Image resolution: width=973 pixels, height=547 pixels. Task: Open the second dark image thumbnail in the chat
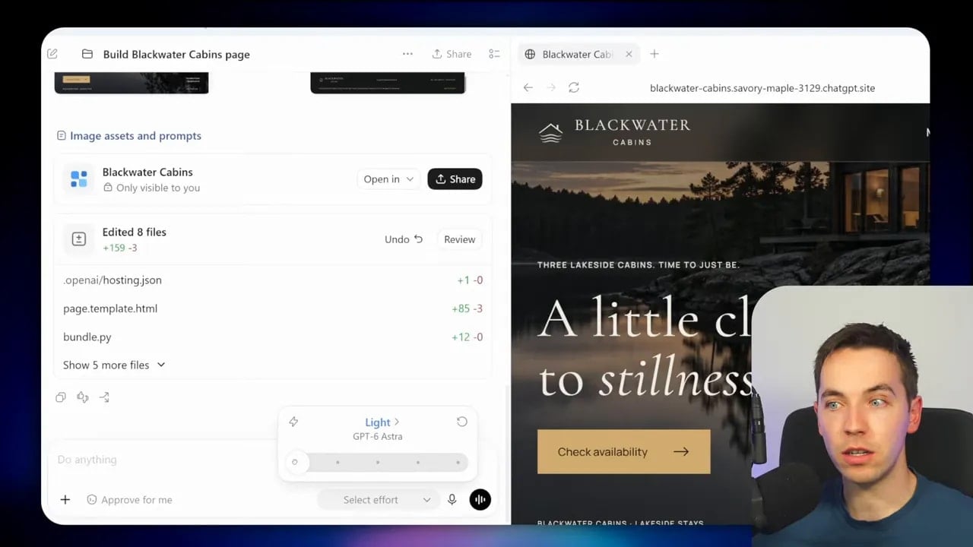point(388,83)
